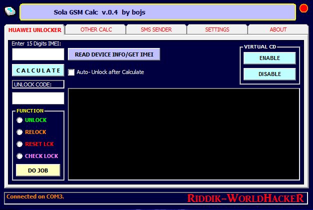Select the UNLOCK radio option
This screenshot has width=313, height=210.
coord(19,120)
